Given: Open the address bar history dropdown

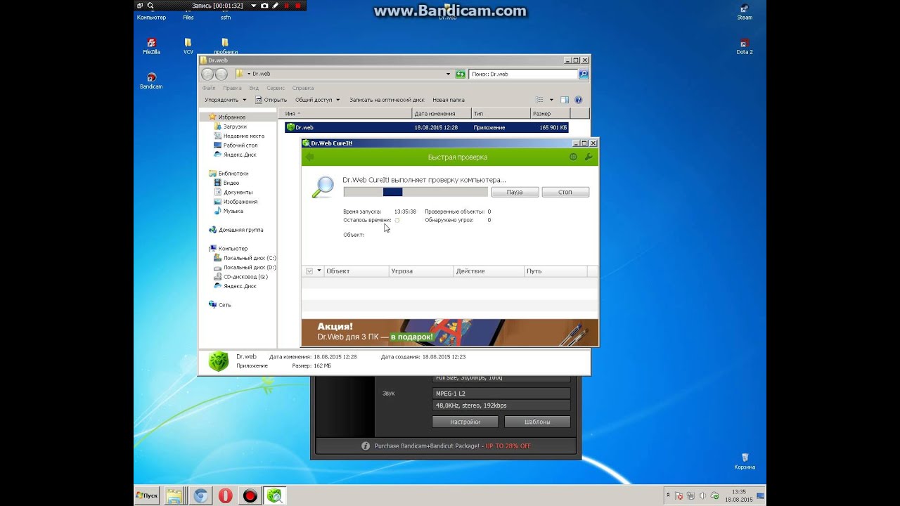Looking at the screenshot, I should pyautogui.click(x=449, y=74).
